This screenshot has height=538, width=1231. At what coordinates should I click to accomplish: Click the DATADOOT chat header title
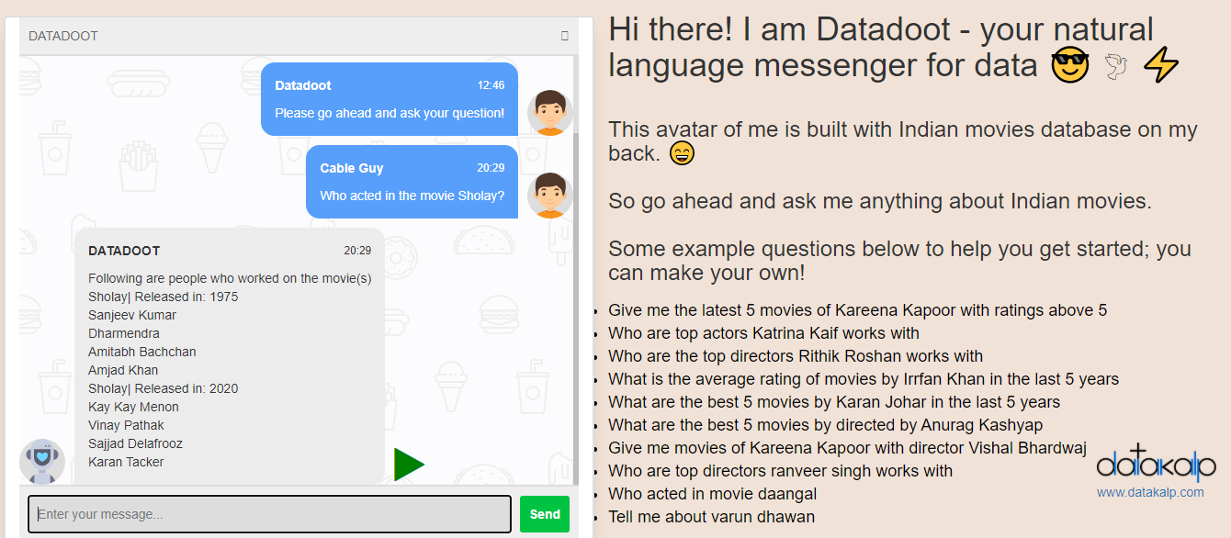(x=63, y=36)
